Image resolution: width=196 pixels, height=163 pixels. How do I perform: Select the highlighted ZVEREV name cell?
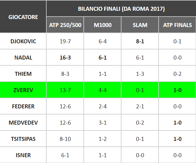click(x=23, y=90)
